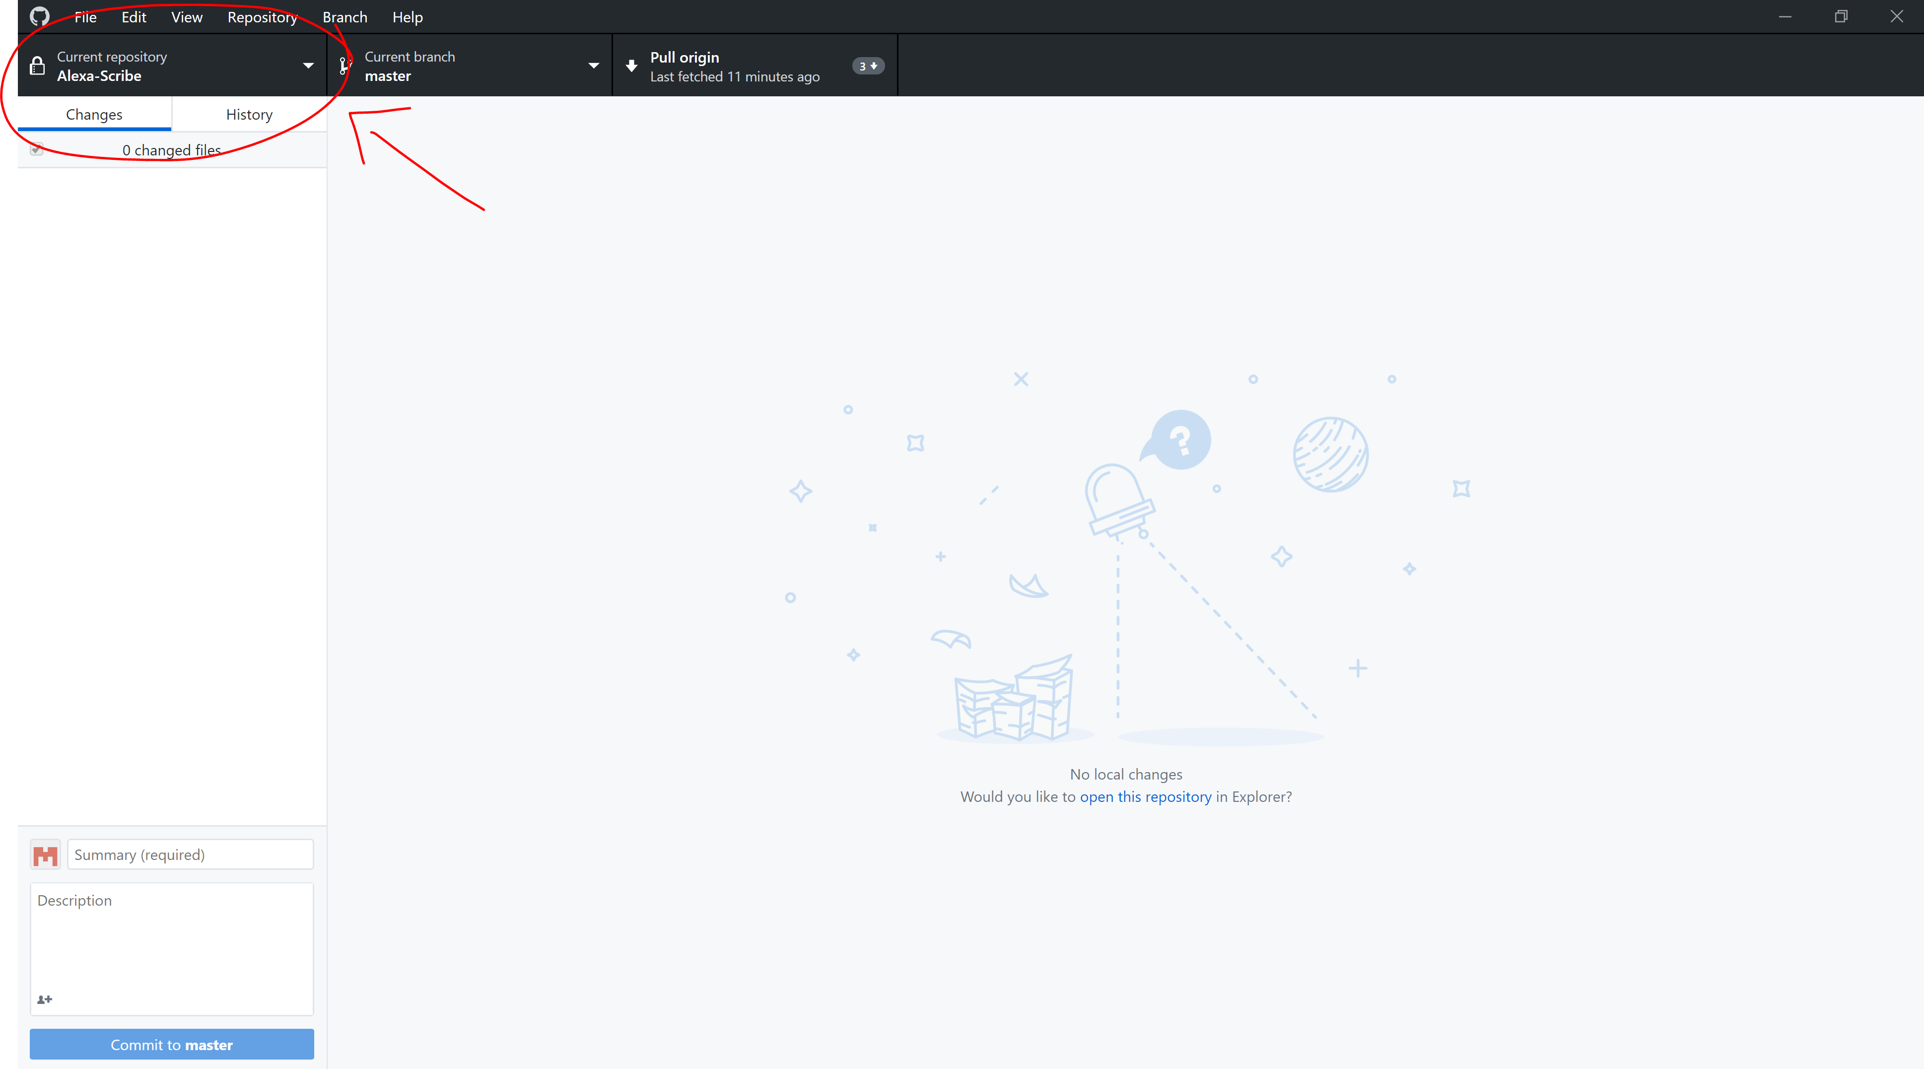Click the branch icon next to master

pos(345,66)
